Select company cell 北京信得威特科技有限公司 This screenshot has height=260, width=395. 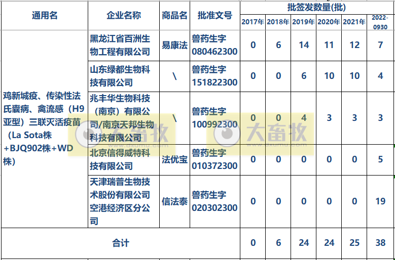pyautogui.click(x=124, y=159)
